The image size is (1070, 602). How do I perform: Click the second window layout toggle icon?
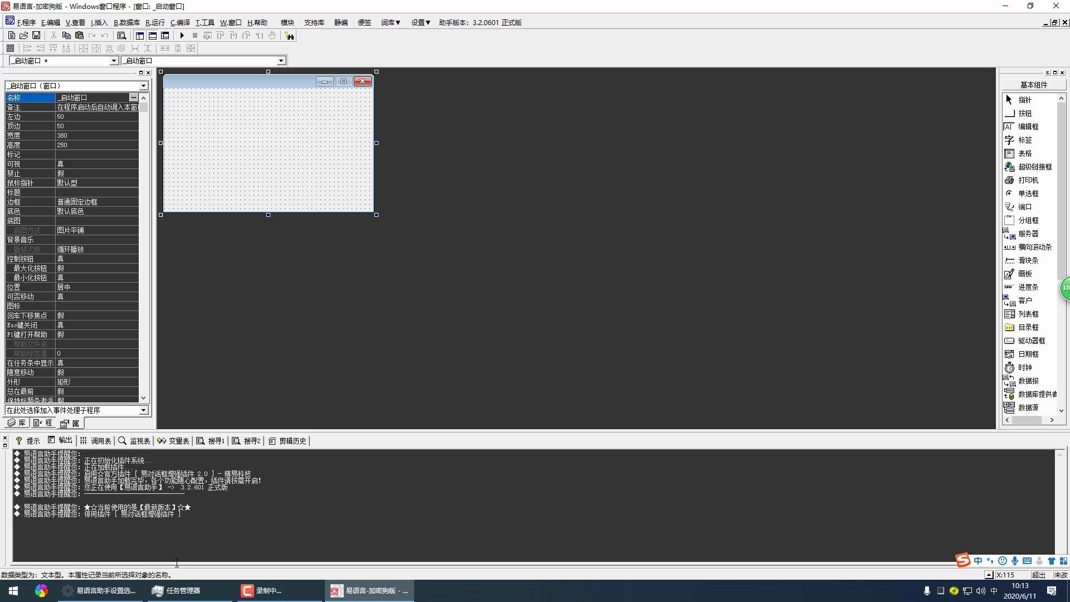(x=153, y=36)
